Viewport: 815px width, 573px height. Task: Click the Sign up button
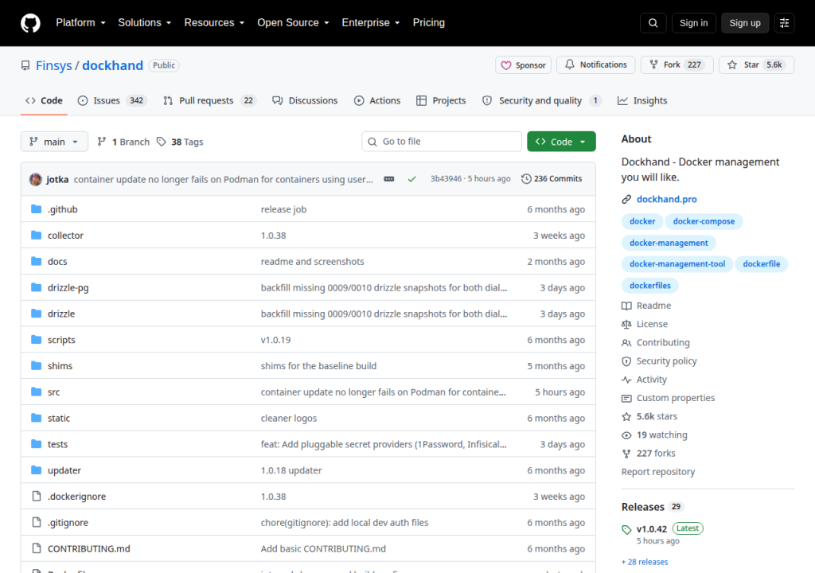745,23
